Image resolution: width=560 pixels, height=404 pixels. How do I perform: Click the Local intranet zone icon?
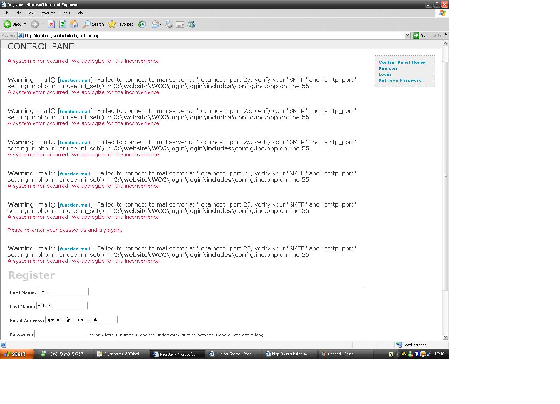399,345
